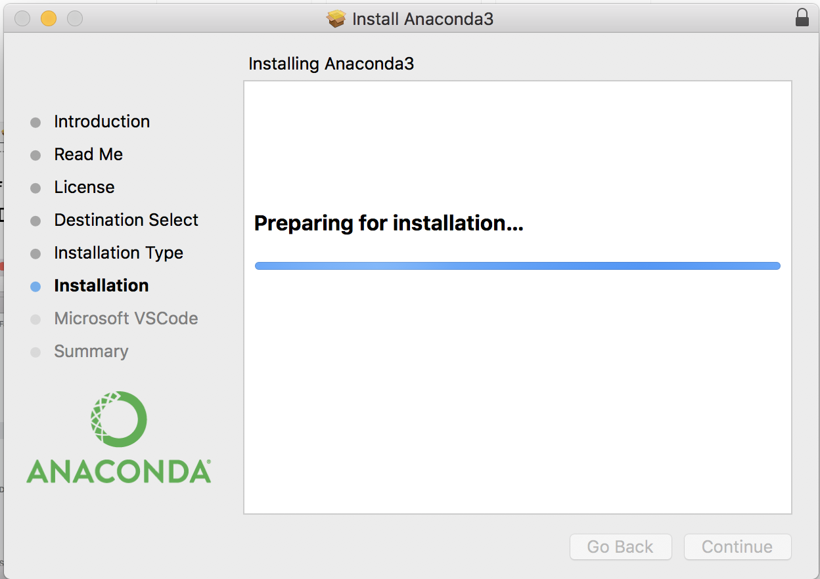This screenshot has height=579, width=820.
Task: Select the Introduction step in sidebar
Action: tap(102, 121)
